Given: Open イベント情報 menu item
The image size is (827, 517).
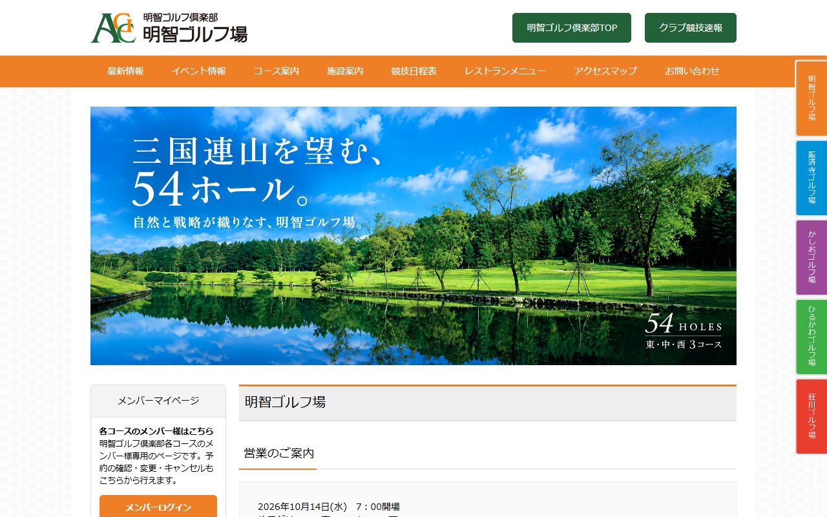Looking at the screenshot, I should pos(199,71).
